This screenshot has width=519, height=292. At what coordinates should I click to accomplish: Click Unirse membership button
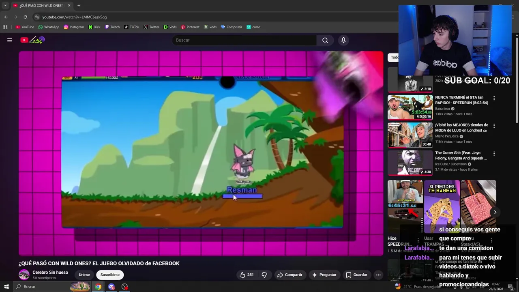(84, 275)
